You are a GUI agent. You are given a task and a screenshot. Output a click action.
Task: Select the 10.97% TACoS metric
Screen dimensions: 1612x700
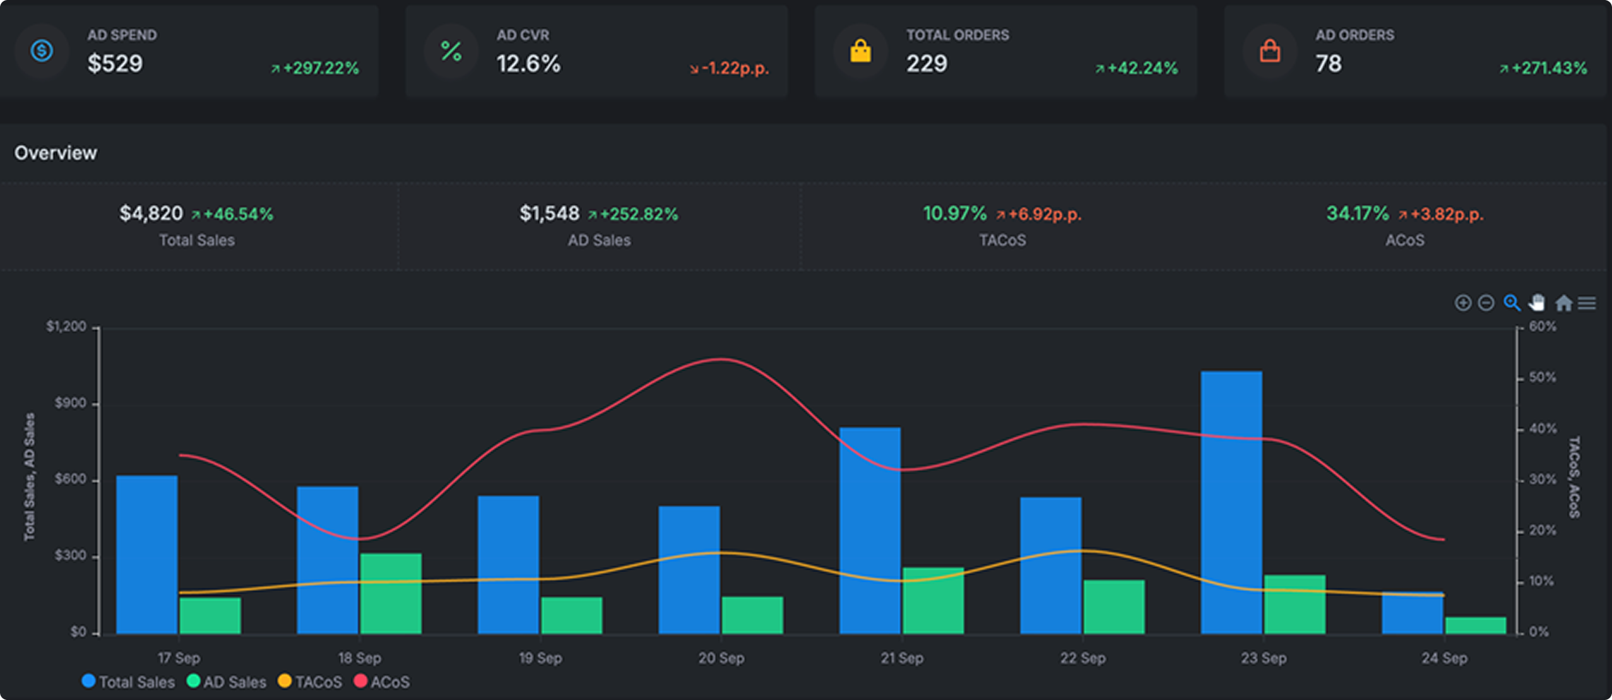[x=954, y=213]
